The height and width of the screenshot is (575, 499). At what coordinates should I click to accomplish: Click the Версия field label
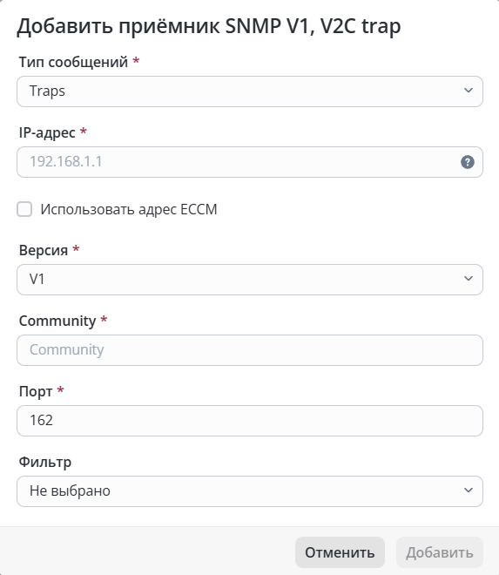pos(44,250)
